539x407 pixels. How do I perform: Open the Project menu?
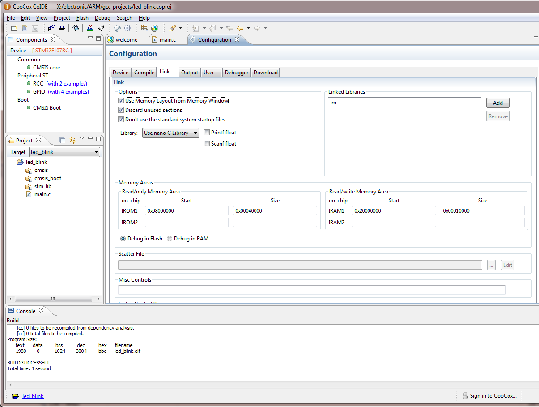(x=62, y=18)
